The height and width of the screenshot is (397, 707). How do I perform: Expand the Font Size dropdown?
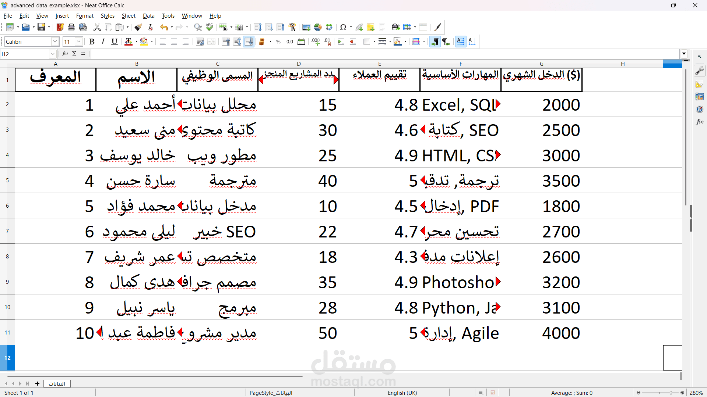78,42
